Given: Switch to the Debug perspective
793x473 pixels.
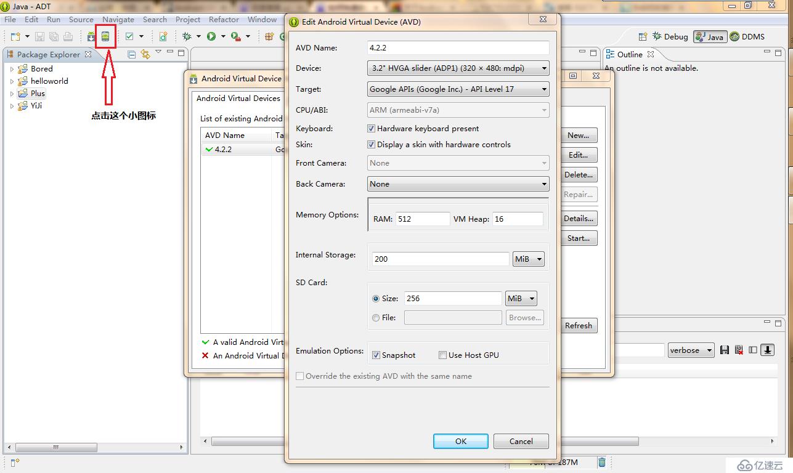Looking at the screenshot, I should click(x=670, y=37).
